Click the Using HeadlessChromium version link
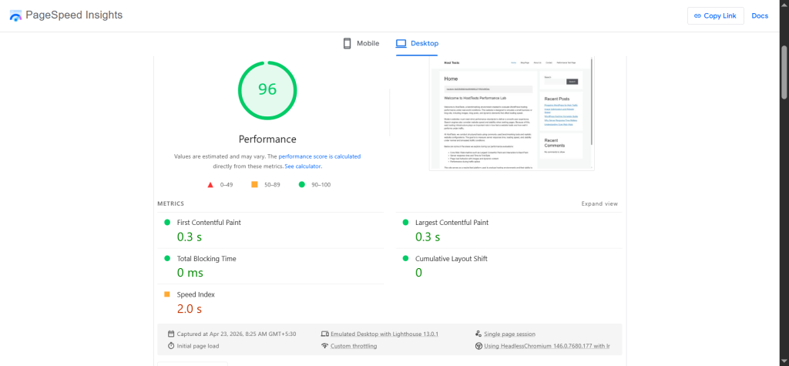This screenshot has width=789, height=366. pyautogui.click(x=546, y=347)
